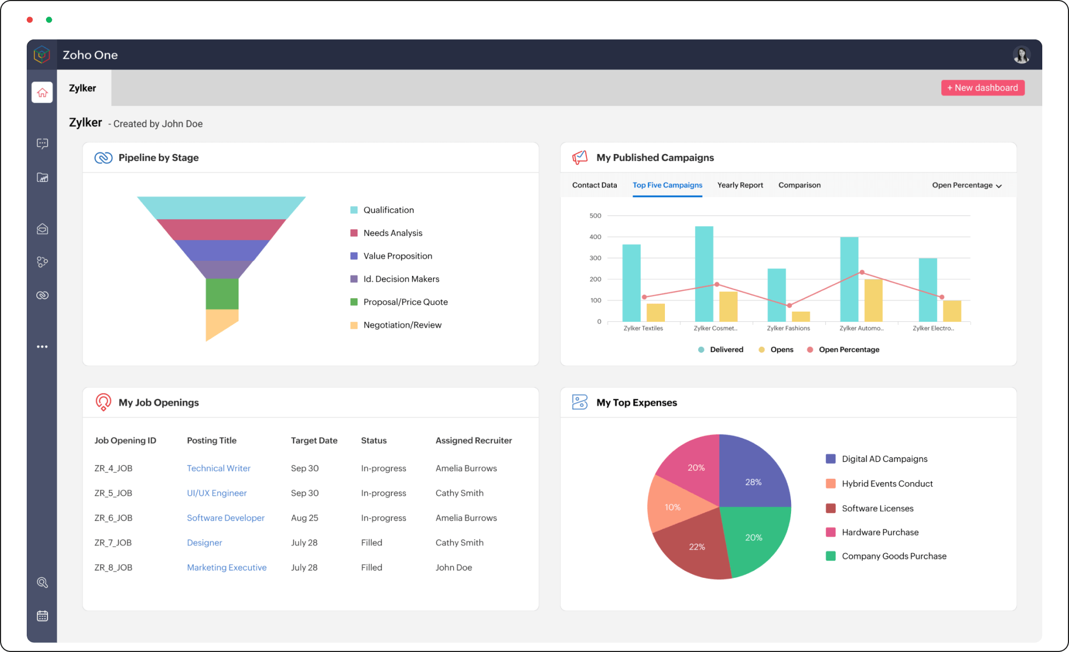Switch to the Comparison tab
1069x652 pixels.
799,185
